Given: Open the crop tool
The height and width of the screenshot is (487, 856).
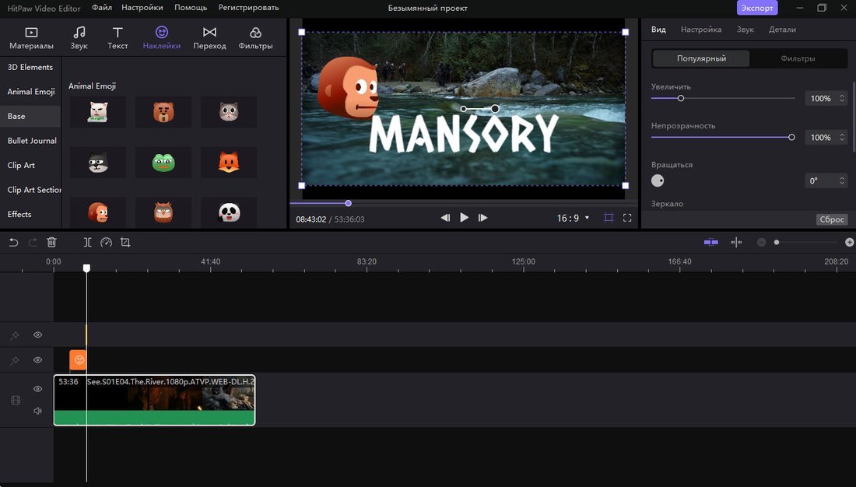Looking at the screenshot, I should 125,243.
